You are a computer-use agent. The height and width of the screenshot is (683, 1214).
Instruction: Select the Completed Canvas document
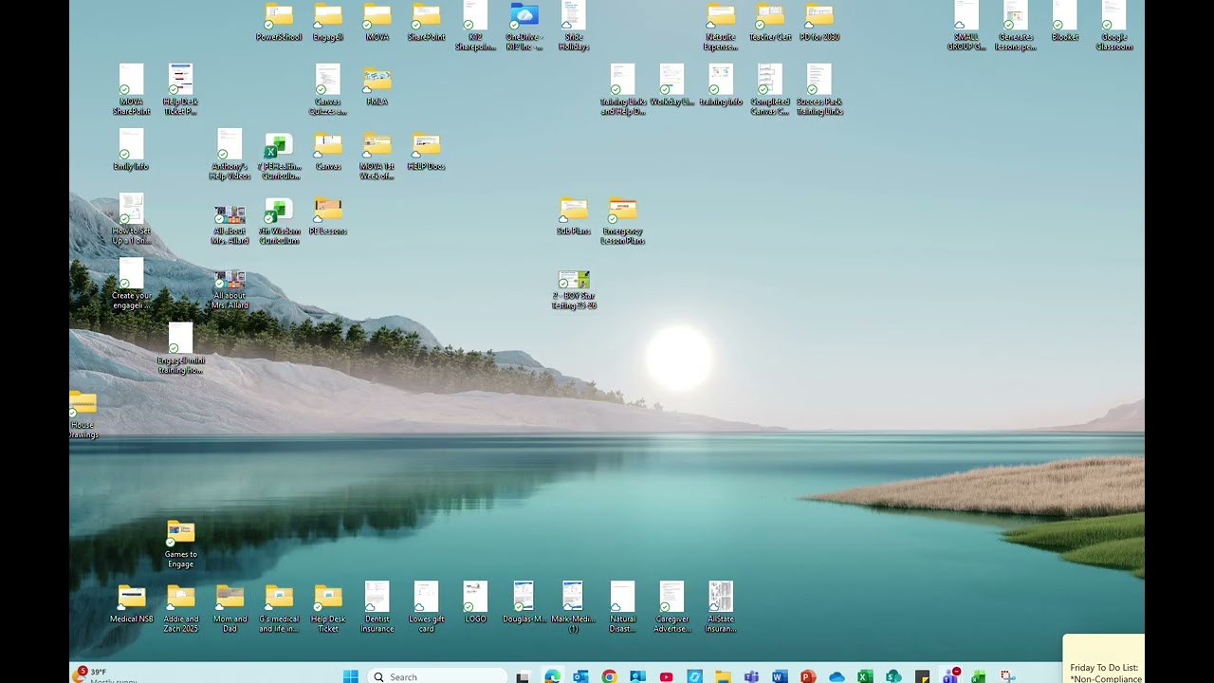coord(770,89)
